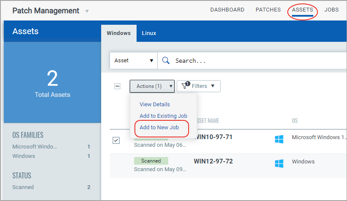Uncheck the WIN10-97-71 asset checkbox
Screen dimensions: 347x201
[116, 140]
